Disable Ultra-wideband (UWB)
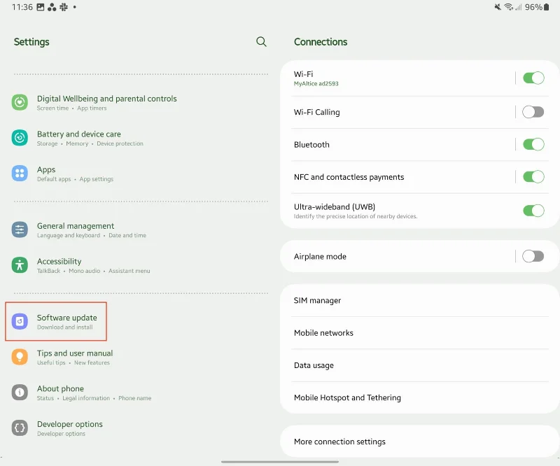 click(533, 211)
